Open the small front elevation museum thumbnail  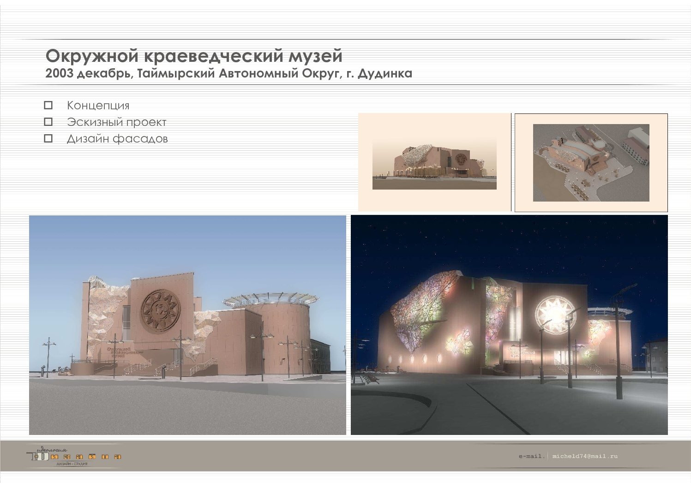click(434, 163)
